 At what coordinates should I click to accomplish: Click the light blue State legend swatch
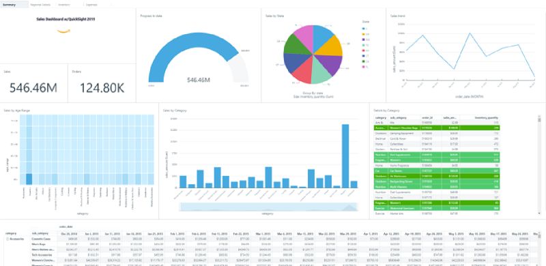[364, 29]
